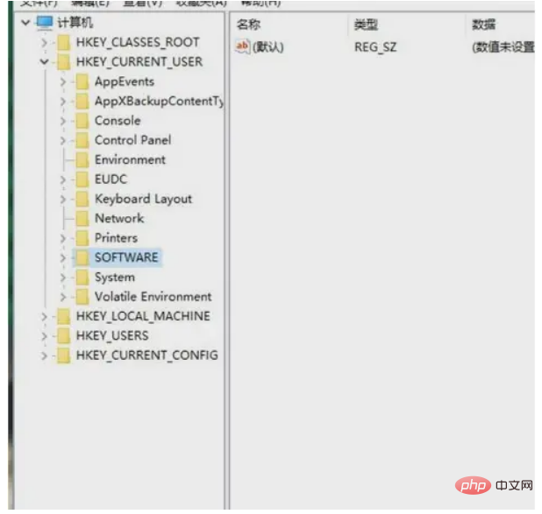Image resolution: width=542 pixels, height=514 pixels.
Task: Click the Keyboard Layout folder icon
Action: [x=82, y=199]
